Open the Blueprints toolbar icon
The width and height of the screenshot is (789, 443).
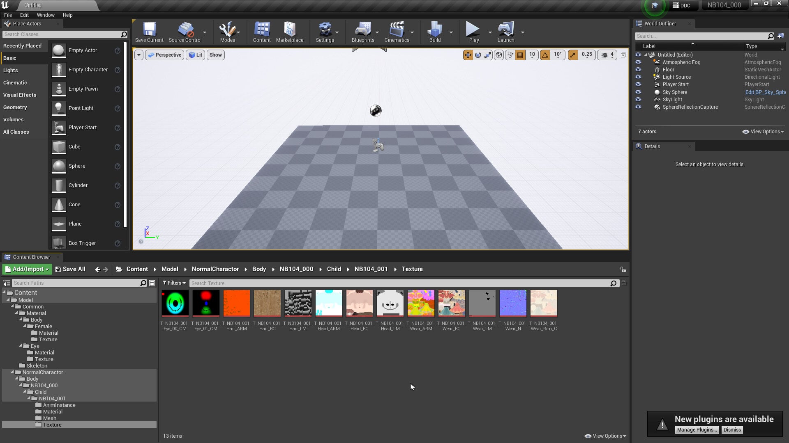click(363, 32)
